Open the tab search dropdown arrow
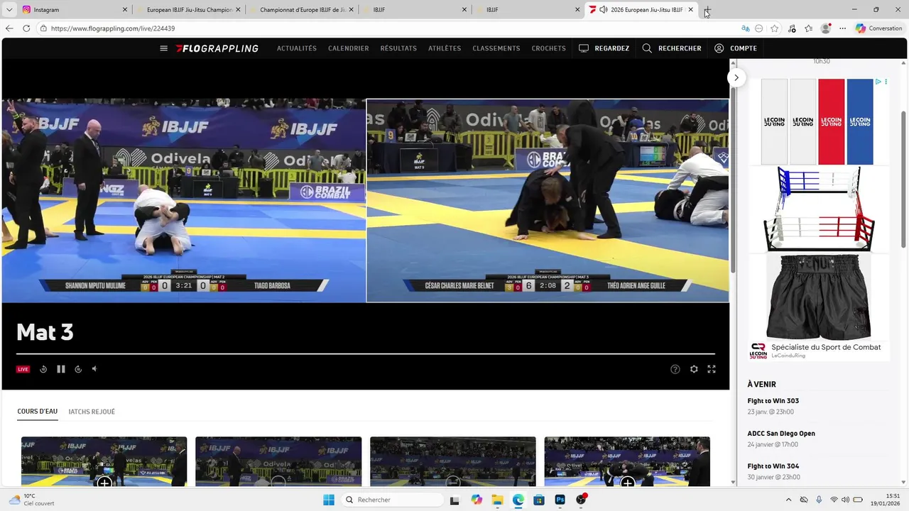 [9, 10]
